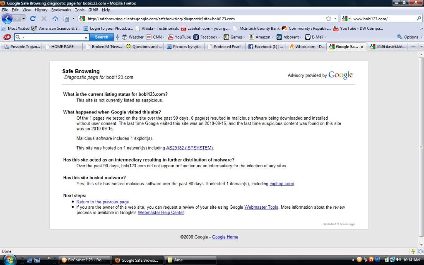Viewport: 424px width, 265px height.
Task: Click the blue Search button on Ask toolbar
Action: coord(101,37)
